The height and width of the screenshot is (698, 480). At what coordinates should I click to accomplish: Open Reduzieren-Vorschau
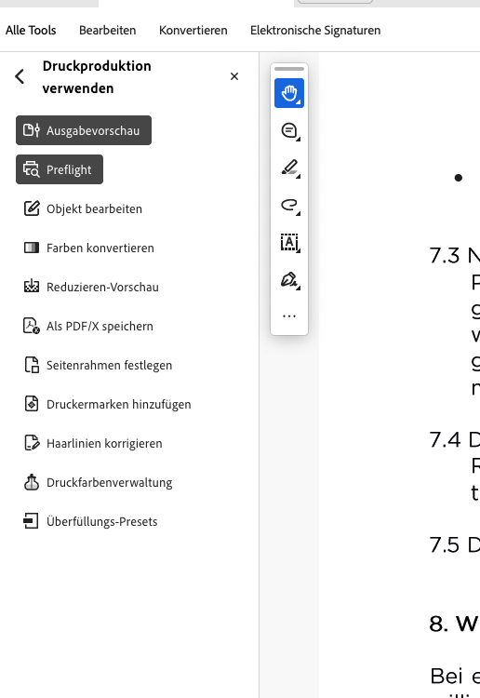pyautogui.click(x=91, y=288)
